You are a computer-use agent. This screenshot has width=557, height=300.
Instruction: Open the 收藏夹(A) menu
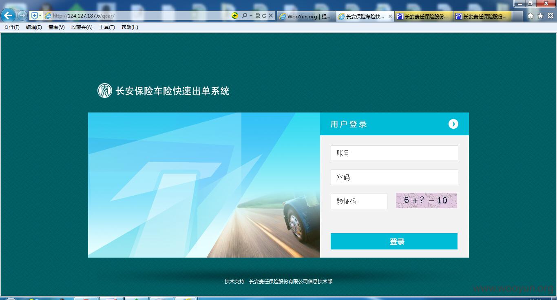[82, 27]
